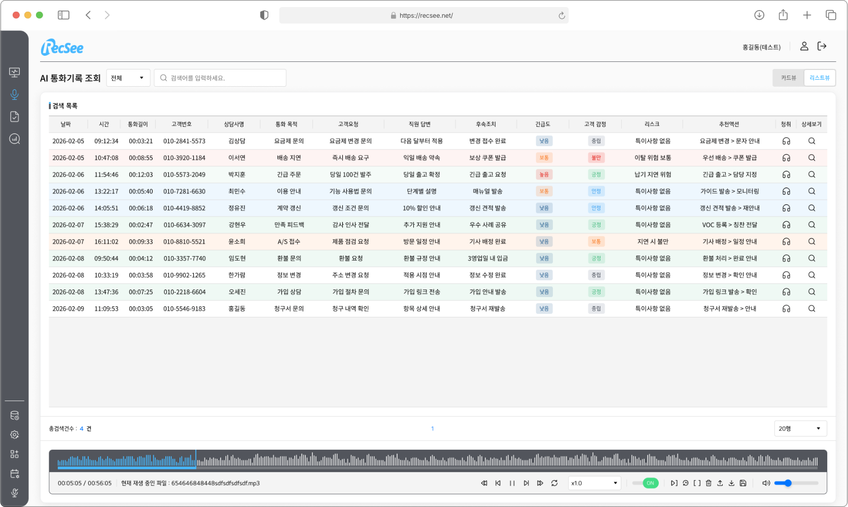
Task: Adjust the volume slider handle
Action: tap(788, 483)
